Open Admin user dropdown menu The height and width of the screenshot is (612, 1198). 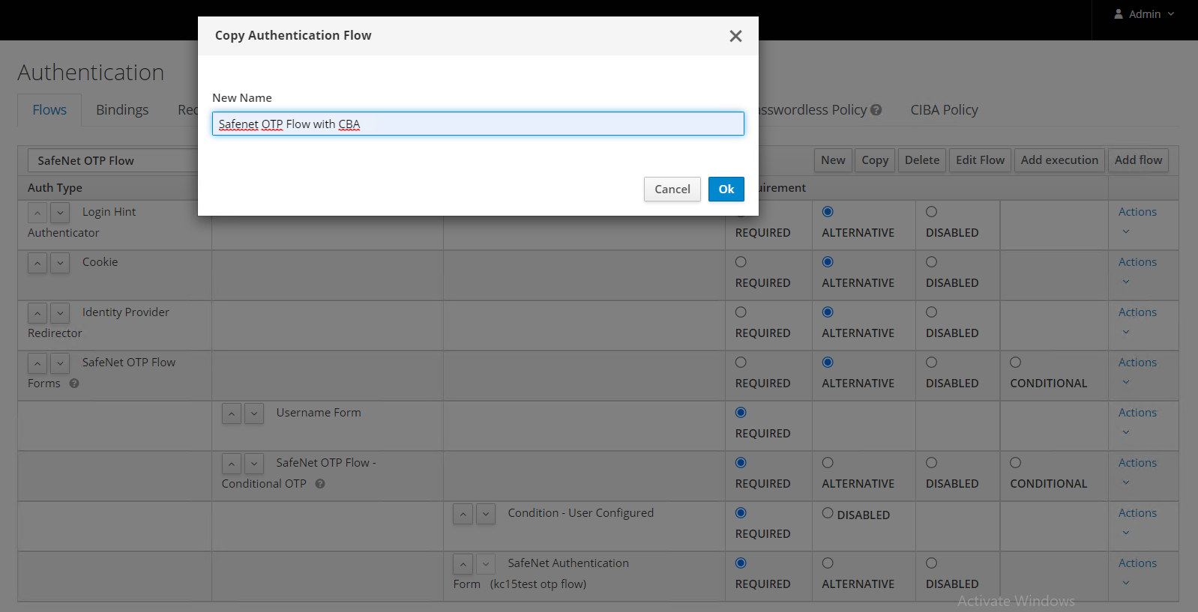[x=1144, y=14]
